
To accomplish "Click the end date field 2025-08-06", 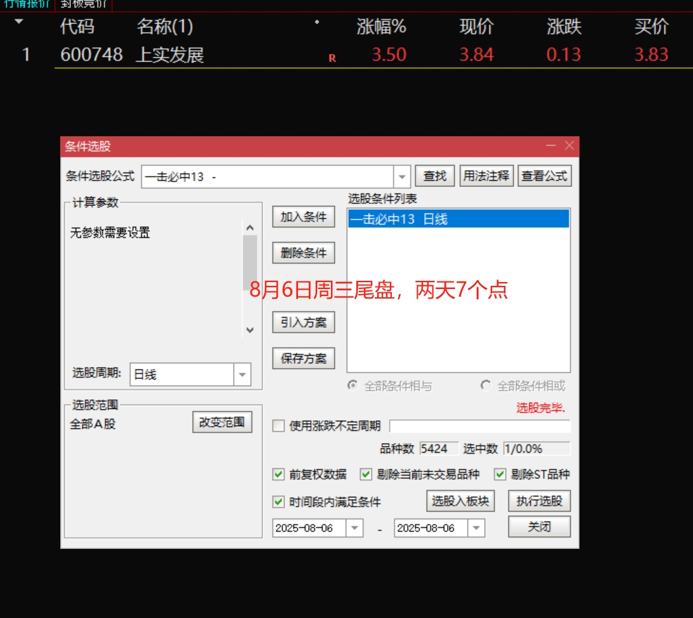I will coord(431,528).
